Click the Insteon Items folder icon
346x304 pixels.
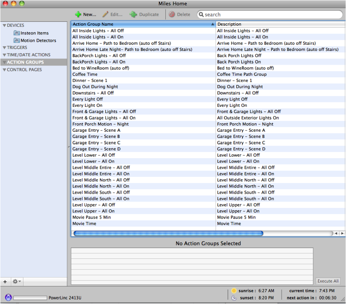(x=16, y=33)
